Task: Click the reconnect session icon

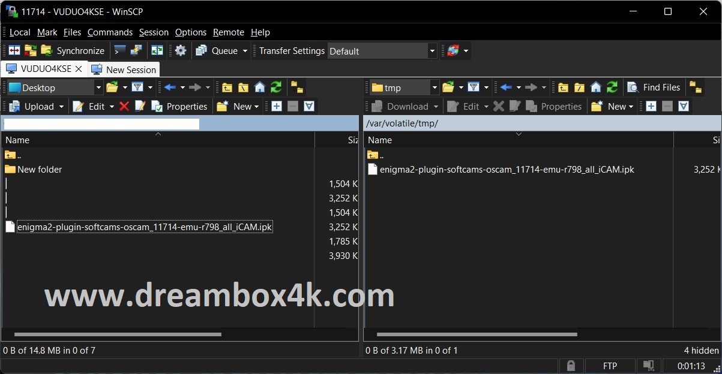Action: (453, 51)
